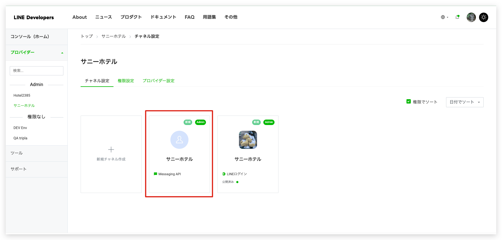Click the LINEログイン channel thumbnail image
This screenshot has width=502, height=240.
pos(248,140)
